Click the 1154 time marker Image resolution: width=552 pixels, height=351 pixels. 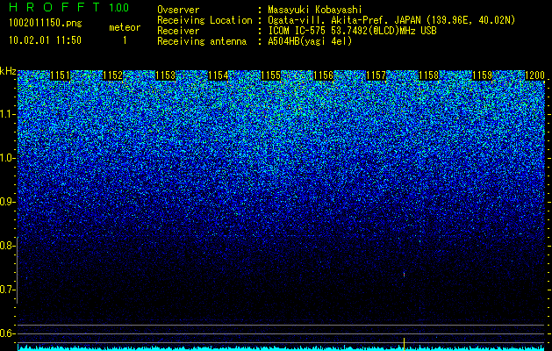click(219, 75)
